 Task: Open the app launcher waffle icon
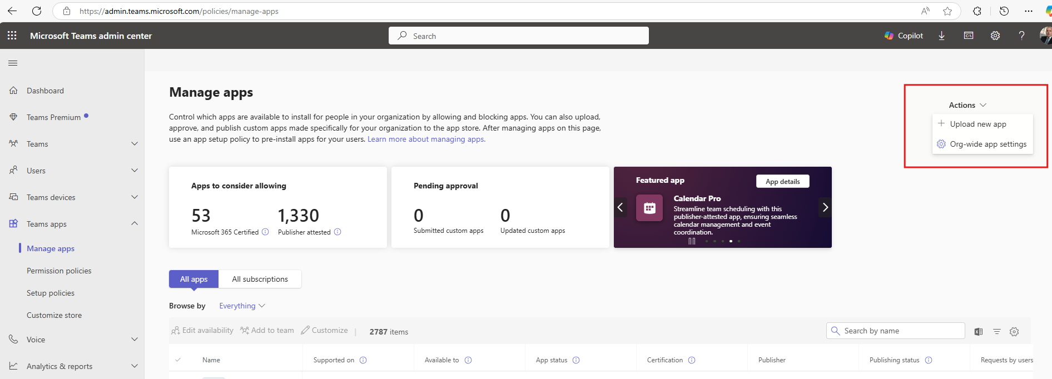click(12, 36)
